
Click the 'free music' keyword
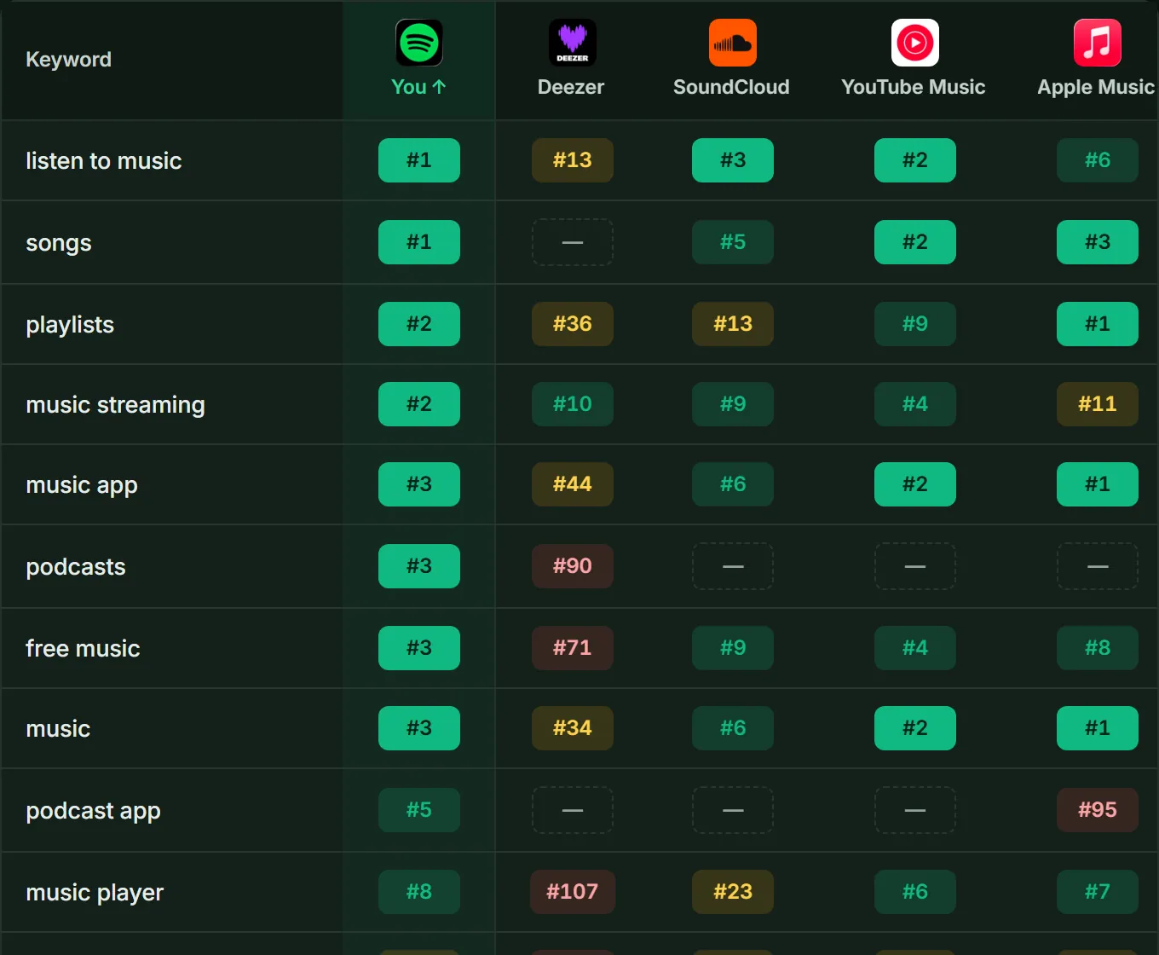pos(83,649)
